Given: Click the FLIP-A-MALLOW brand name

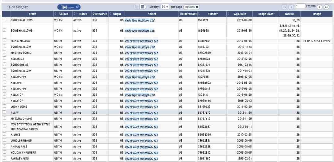Looking at the screenshot, I should (x=20, y=41).
